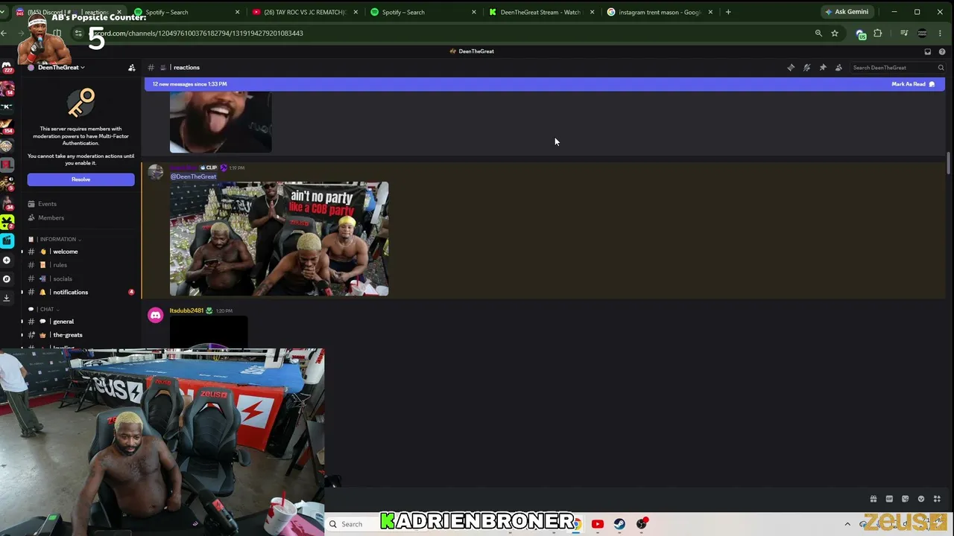Screen dimensions: 954x536
Task: Show the member list icon
Action: pos(838,68)
